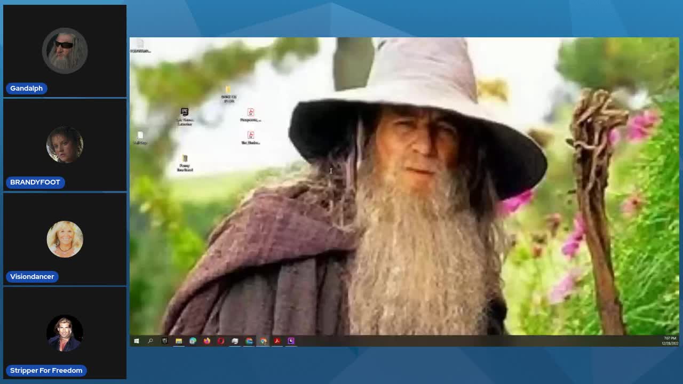Select the lower PDF file on desktop
This screenshot has height=384, width=683.
[250, 138]
